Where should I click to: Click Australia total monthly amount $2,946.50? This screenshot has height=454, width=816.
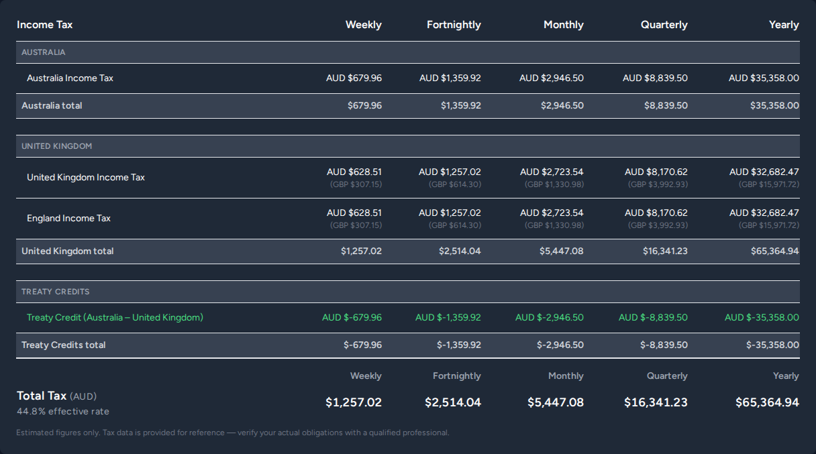click(562, 105)
